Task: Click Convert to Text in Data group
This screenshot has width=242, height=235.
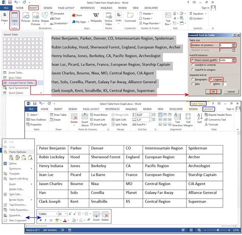Action: (215, 120)
